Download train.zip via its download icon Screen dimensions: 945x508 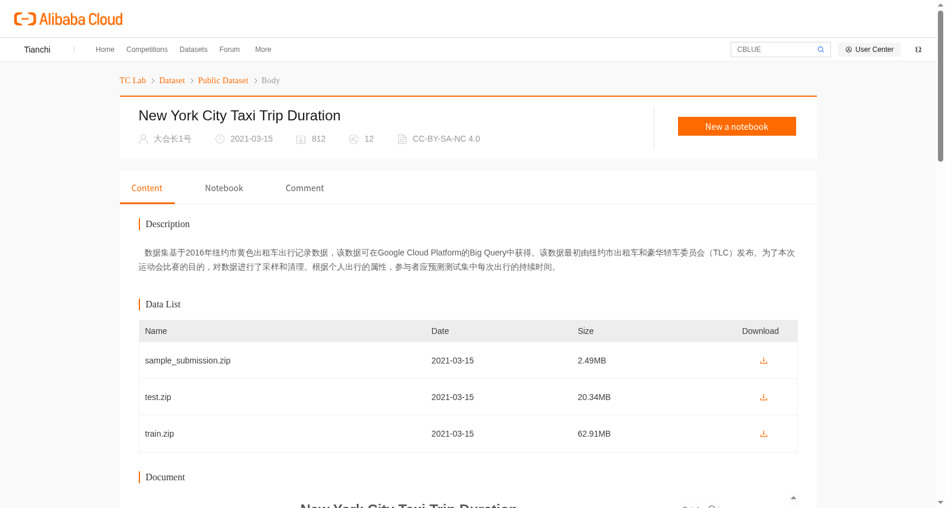pos(763,434)
